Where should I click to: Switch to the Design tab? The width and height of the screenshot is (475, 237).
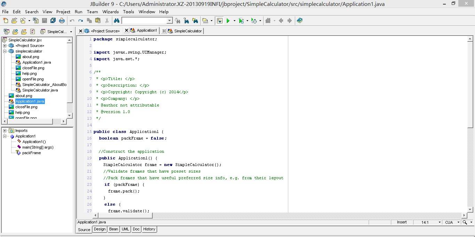click(99, 229)
